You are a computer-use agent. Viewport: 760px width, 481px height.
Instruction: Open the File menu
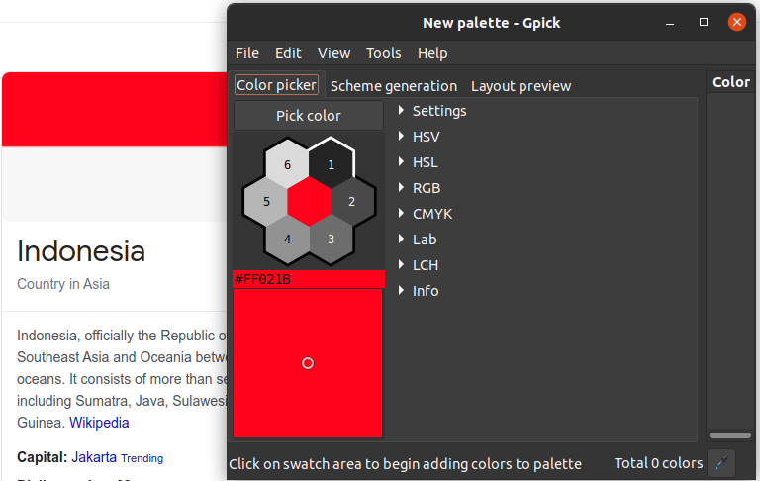(x=247, y=53)
